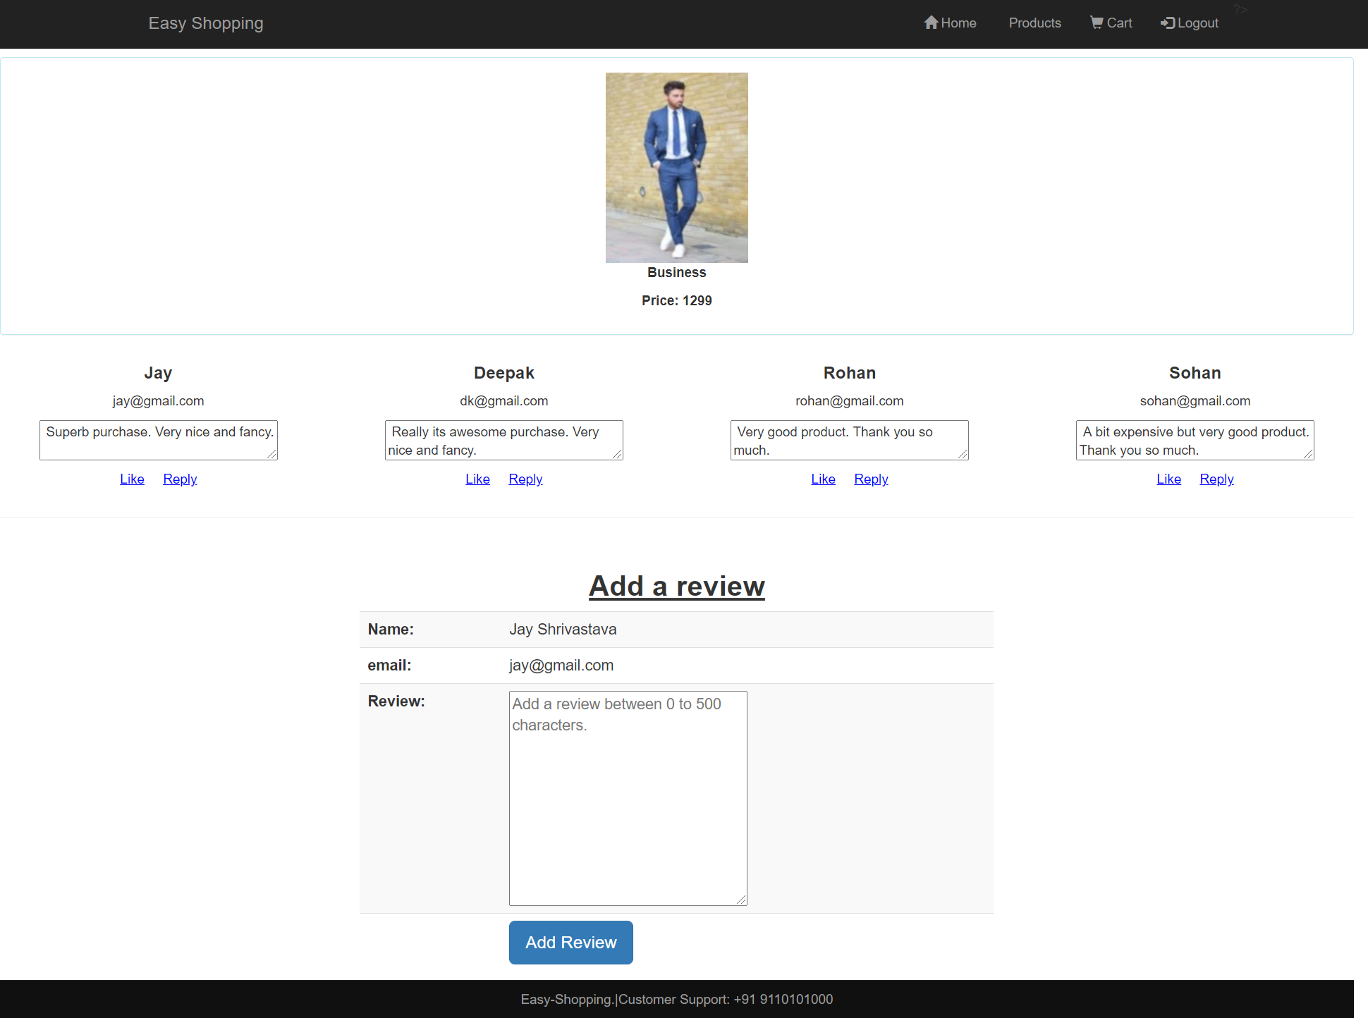Reply to Deepak's review

coord(525,479)
